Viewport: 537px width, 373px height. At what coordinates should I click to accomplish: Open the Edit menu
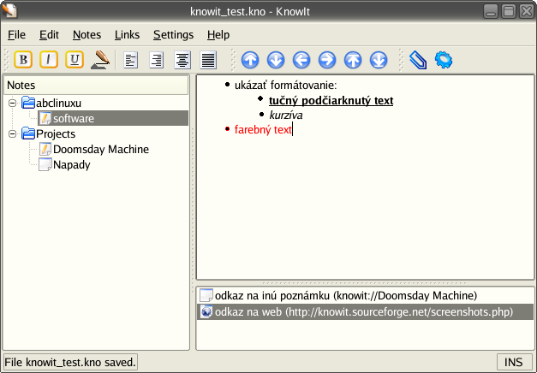pyautogui.click(x=49, y=34)
